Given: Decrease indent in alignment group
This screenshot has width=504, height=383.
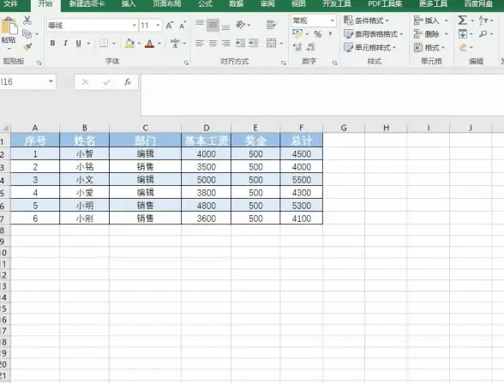Looking at the screenshot, I should coord(240,43).
